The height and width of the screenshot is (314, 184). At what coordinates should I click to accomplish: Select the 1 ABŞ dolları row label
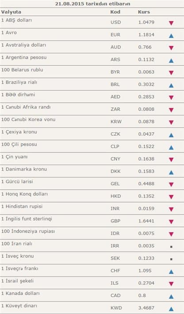17,20
